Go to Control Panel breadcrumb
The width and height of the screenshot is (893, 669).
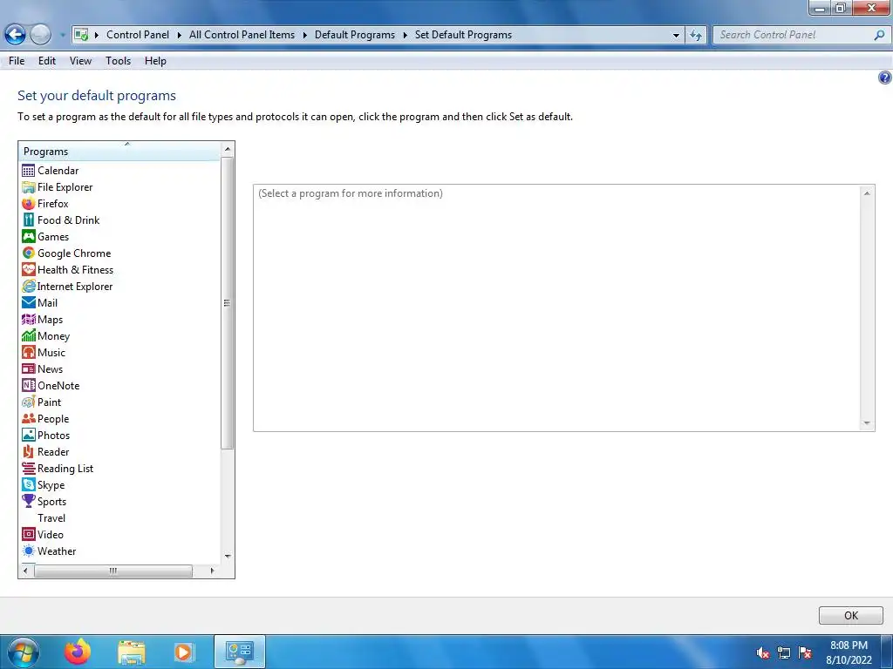(138, 35)
